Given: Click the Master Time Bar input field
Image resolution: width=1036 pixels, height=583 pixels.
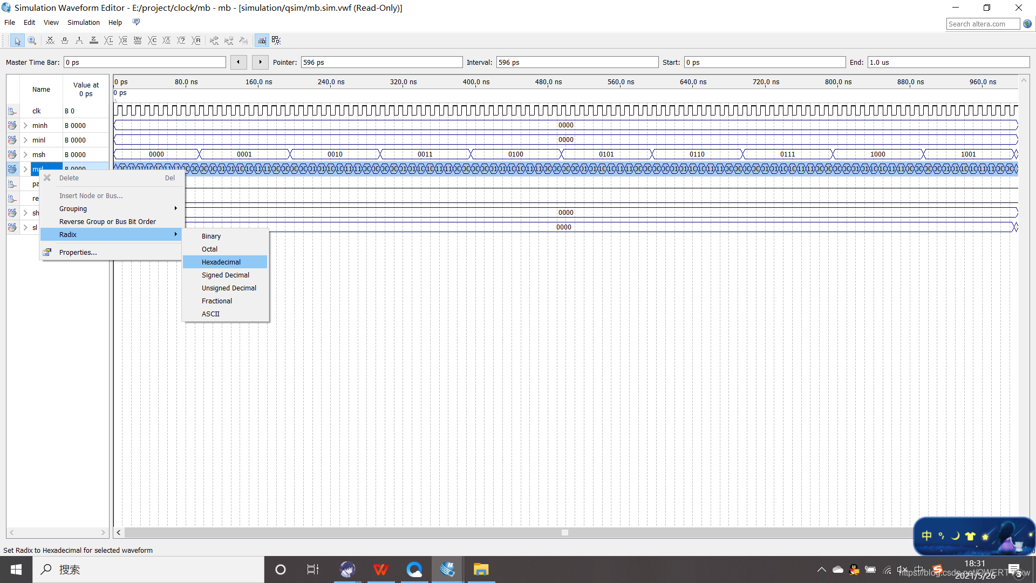Looking at the screenshot, I should pyautogui.click(x=145, y=63).
